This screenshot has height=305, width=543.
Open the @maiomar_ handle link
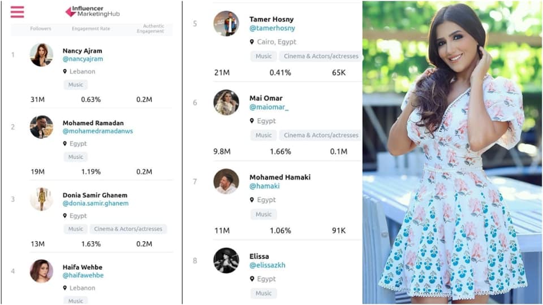[269, 107]
